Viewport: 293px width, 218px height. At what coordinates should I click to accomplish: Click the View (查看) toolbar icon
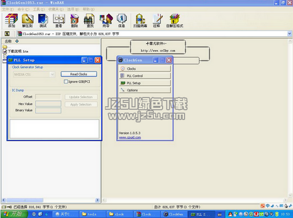[59, 21]
